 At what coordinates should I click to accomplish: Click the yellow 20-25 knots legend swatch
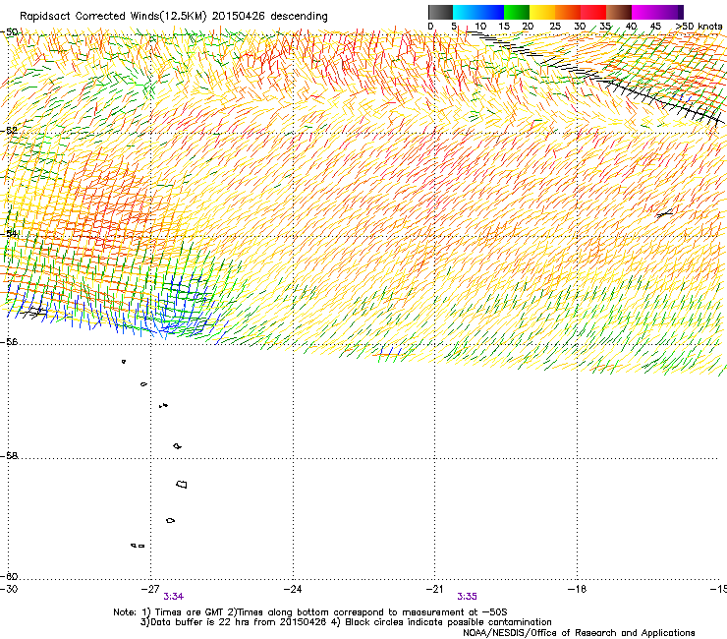[542, 12]
